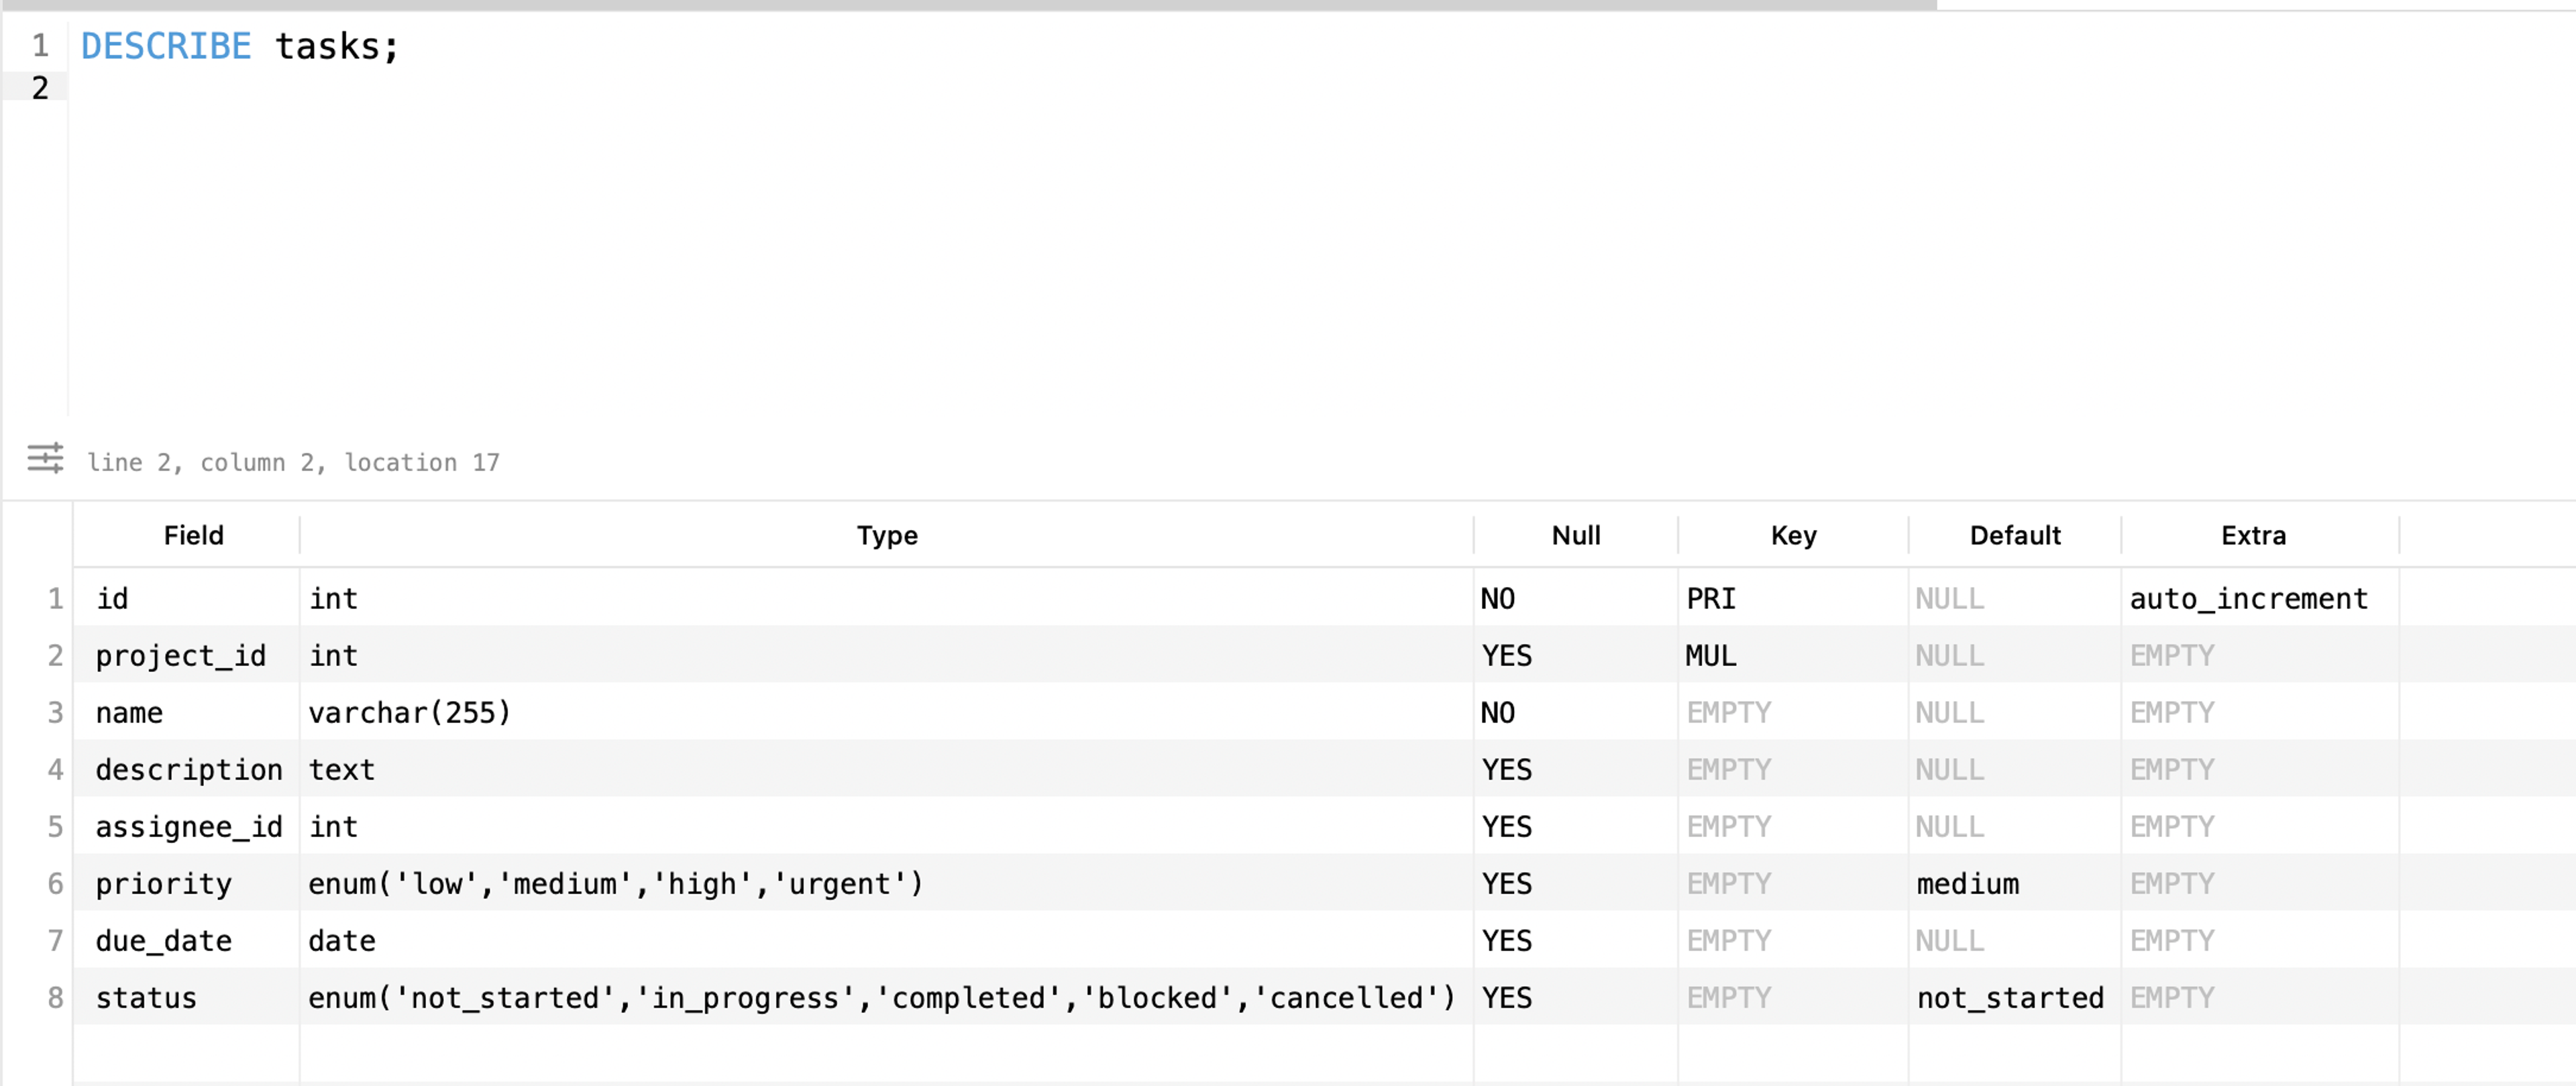Click the priority enum type cell

point(615,884)
